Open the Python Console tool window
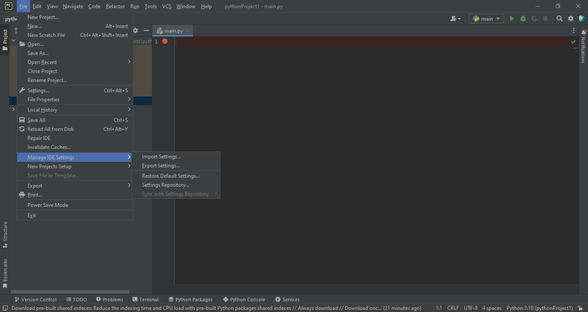Viewport: 588px width, 312px height. [x=244, y=299]
